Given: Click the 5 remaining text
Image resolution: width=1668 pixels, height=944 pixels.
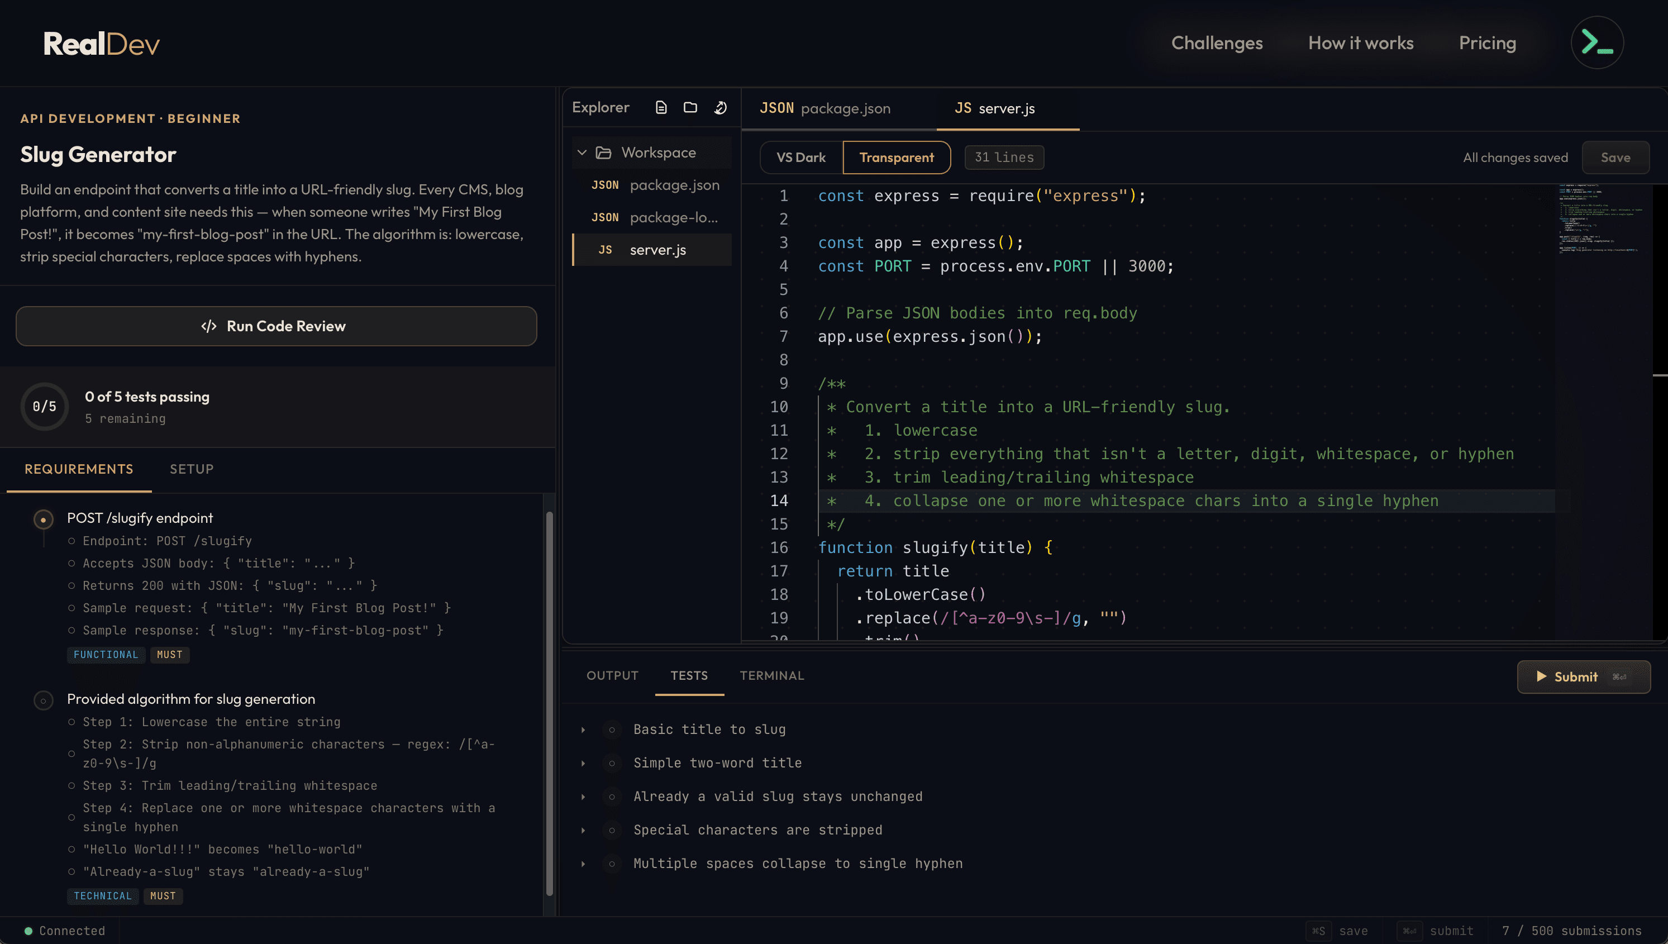Looking at the screenshot, I should (x=125, y=419).
